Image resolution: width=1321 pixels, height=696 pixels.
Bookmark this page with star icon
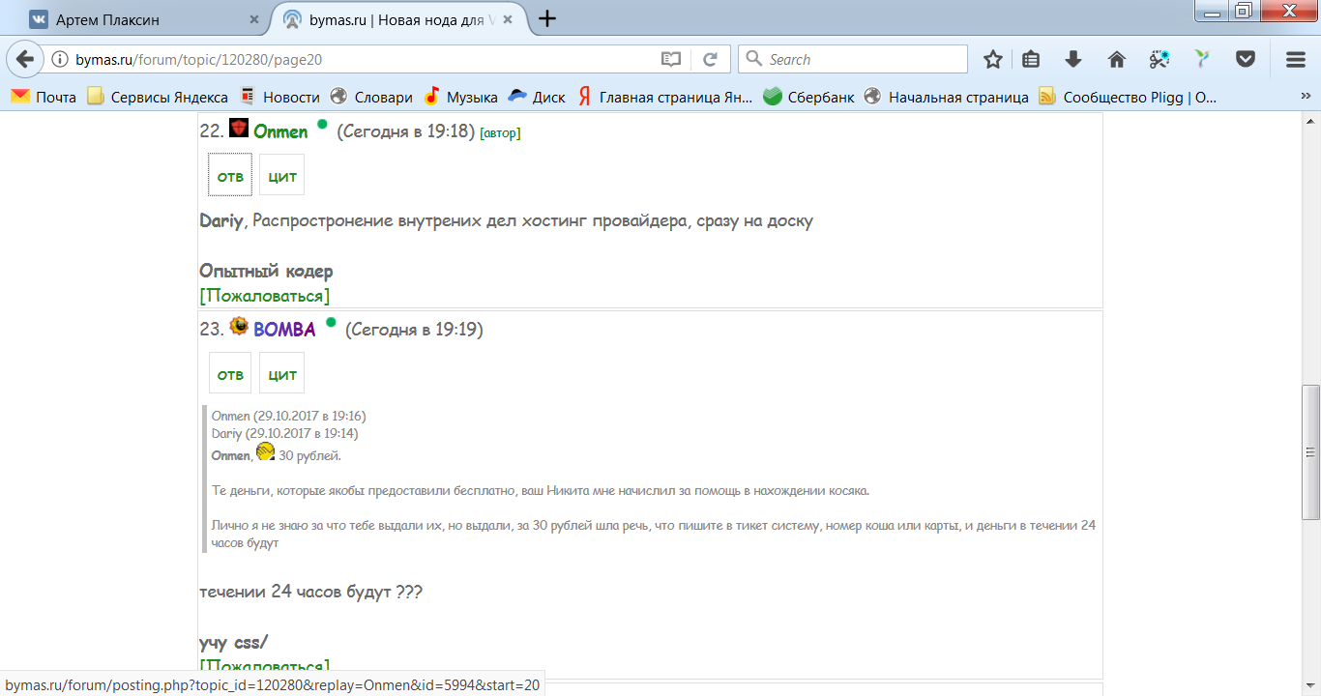click(992, 59)
